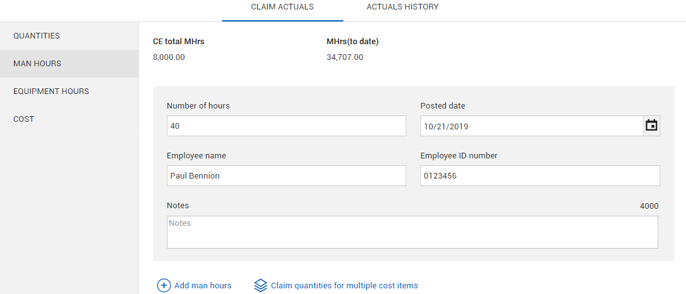Go to Equipment Hours section
This screenshot has width=686, height=294.
pyautogui.click(x=51, y=91)
